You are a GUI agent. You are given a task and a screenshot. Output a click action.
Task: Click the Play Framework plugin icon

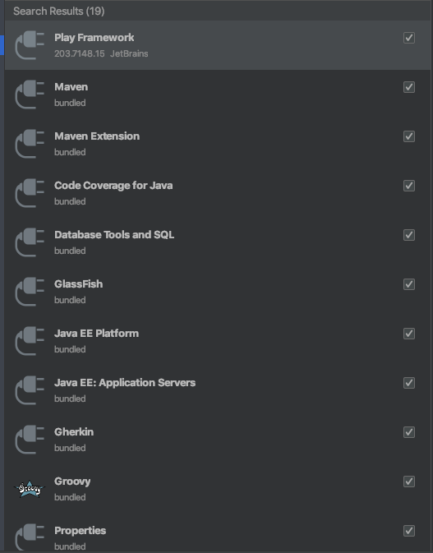point(30,45)
